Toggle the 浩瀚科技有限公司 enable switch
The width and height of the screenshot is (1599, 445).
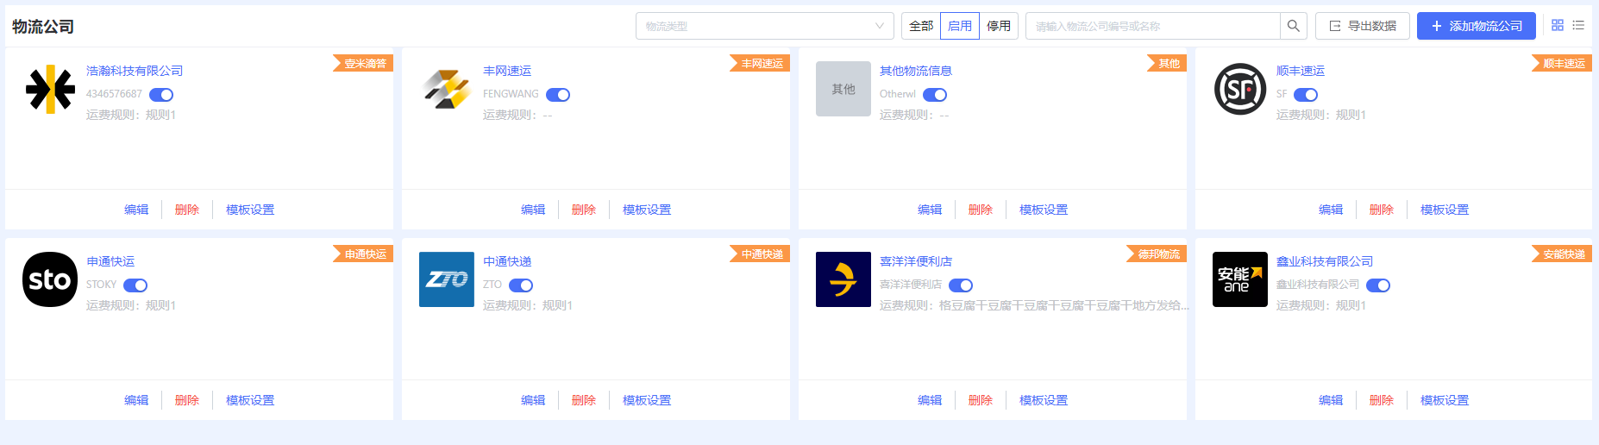pos(161,95)
